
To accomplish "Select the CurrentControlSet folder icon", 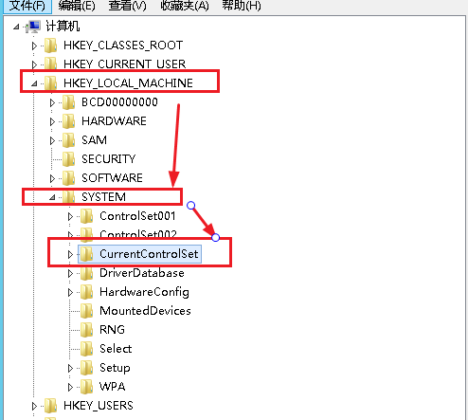I will (86, 254).
